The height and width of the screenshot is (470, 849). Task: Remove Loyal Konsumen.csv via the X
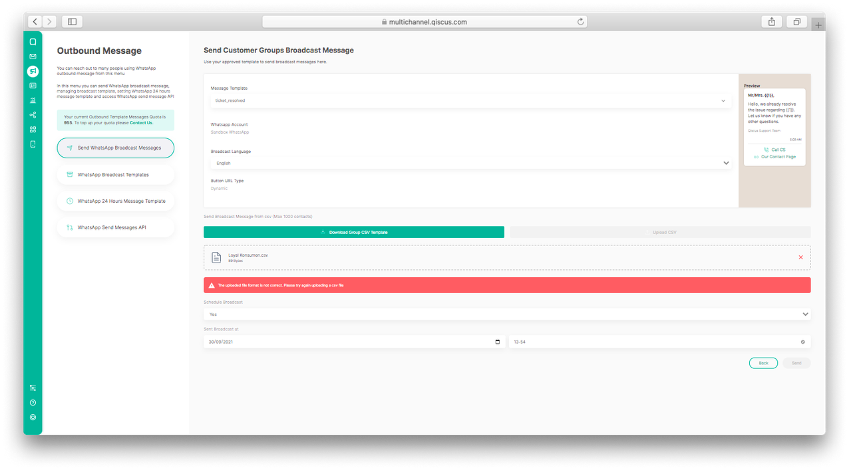(x=800, y=257)
